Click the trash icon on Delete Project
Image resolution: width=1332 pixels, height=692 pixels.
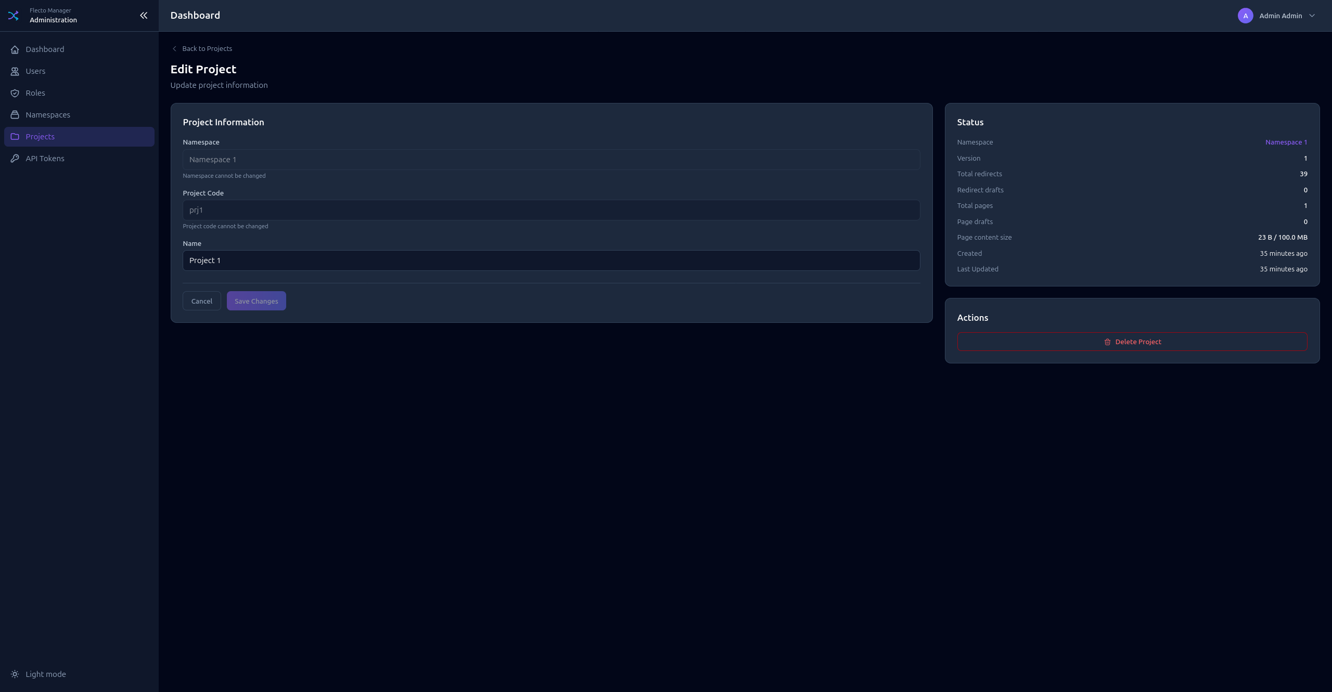[1107, 342]
